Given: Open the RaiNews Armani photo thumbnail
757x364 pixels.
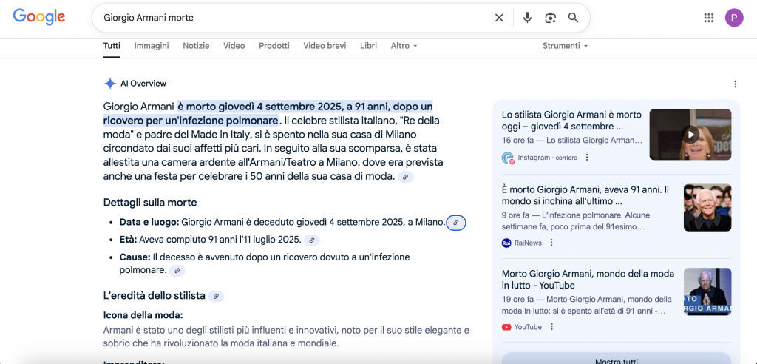Looking at the screenshot, I should point(707,207).
